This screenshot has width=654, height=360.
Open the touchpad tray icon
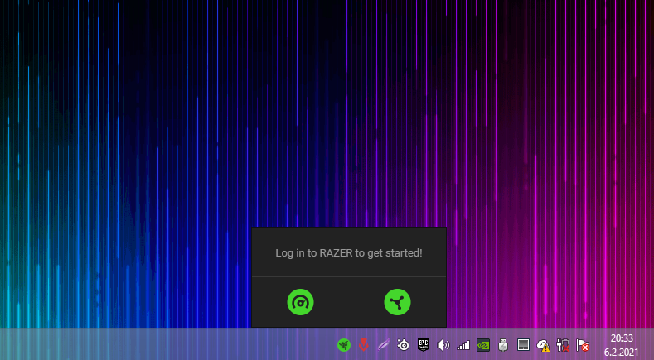pos(523,345)
